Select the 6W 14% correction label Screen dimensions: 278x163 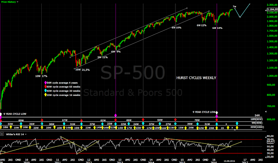pyautogui.click(x=217, y=28)
